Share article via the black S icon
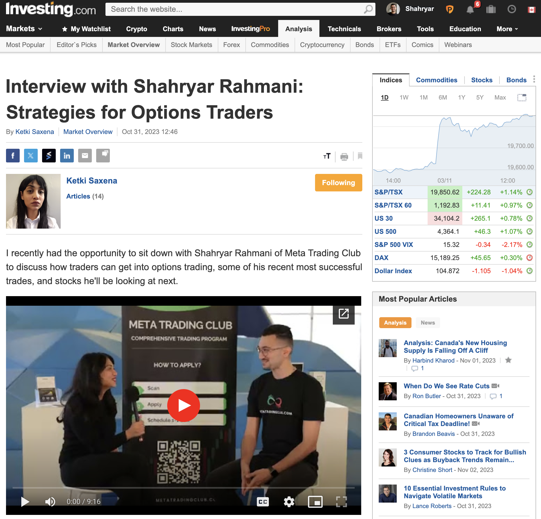 (49, 156)
